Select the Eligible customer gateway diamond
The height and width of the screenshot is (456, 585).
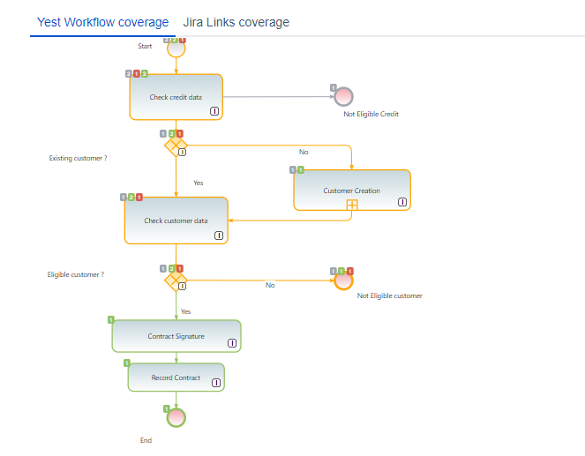coord(176,280)
